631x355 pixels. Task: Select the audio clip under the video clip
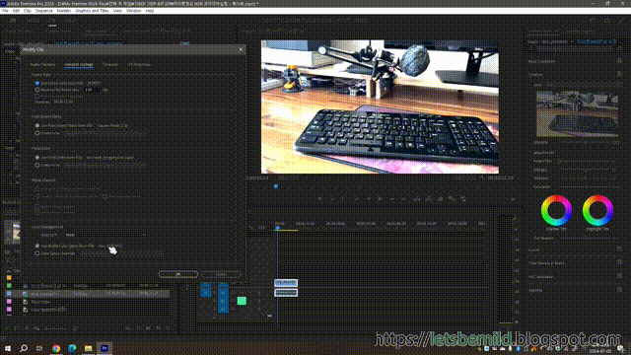point(286,293)
